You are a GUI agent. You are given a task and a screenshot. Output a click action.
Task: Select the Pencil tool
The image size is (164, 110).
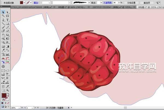tap(7, 27)
